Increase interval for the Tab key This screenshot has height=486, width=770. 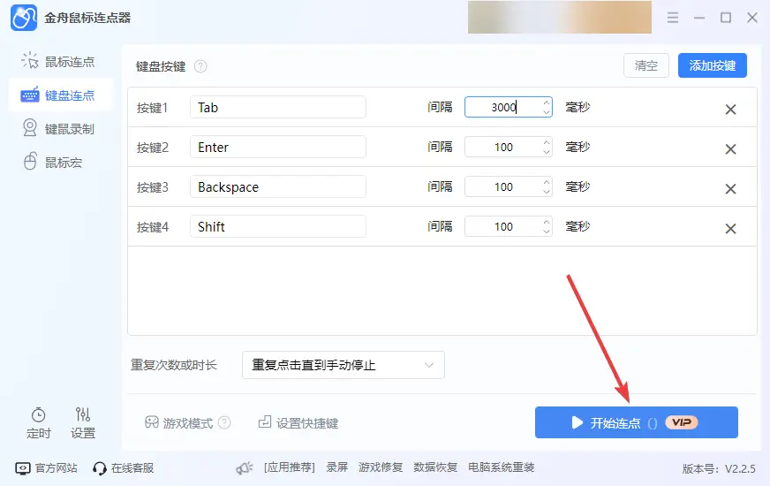pos(547,103)
